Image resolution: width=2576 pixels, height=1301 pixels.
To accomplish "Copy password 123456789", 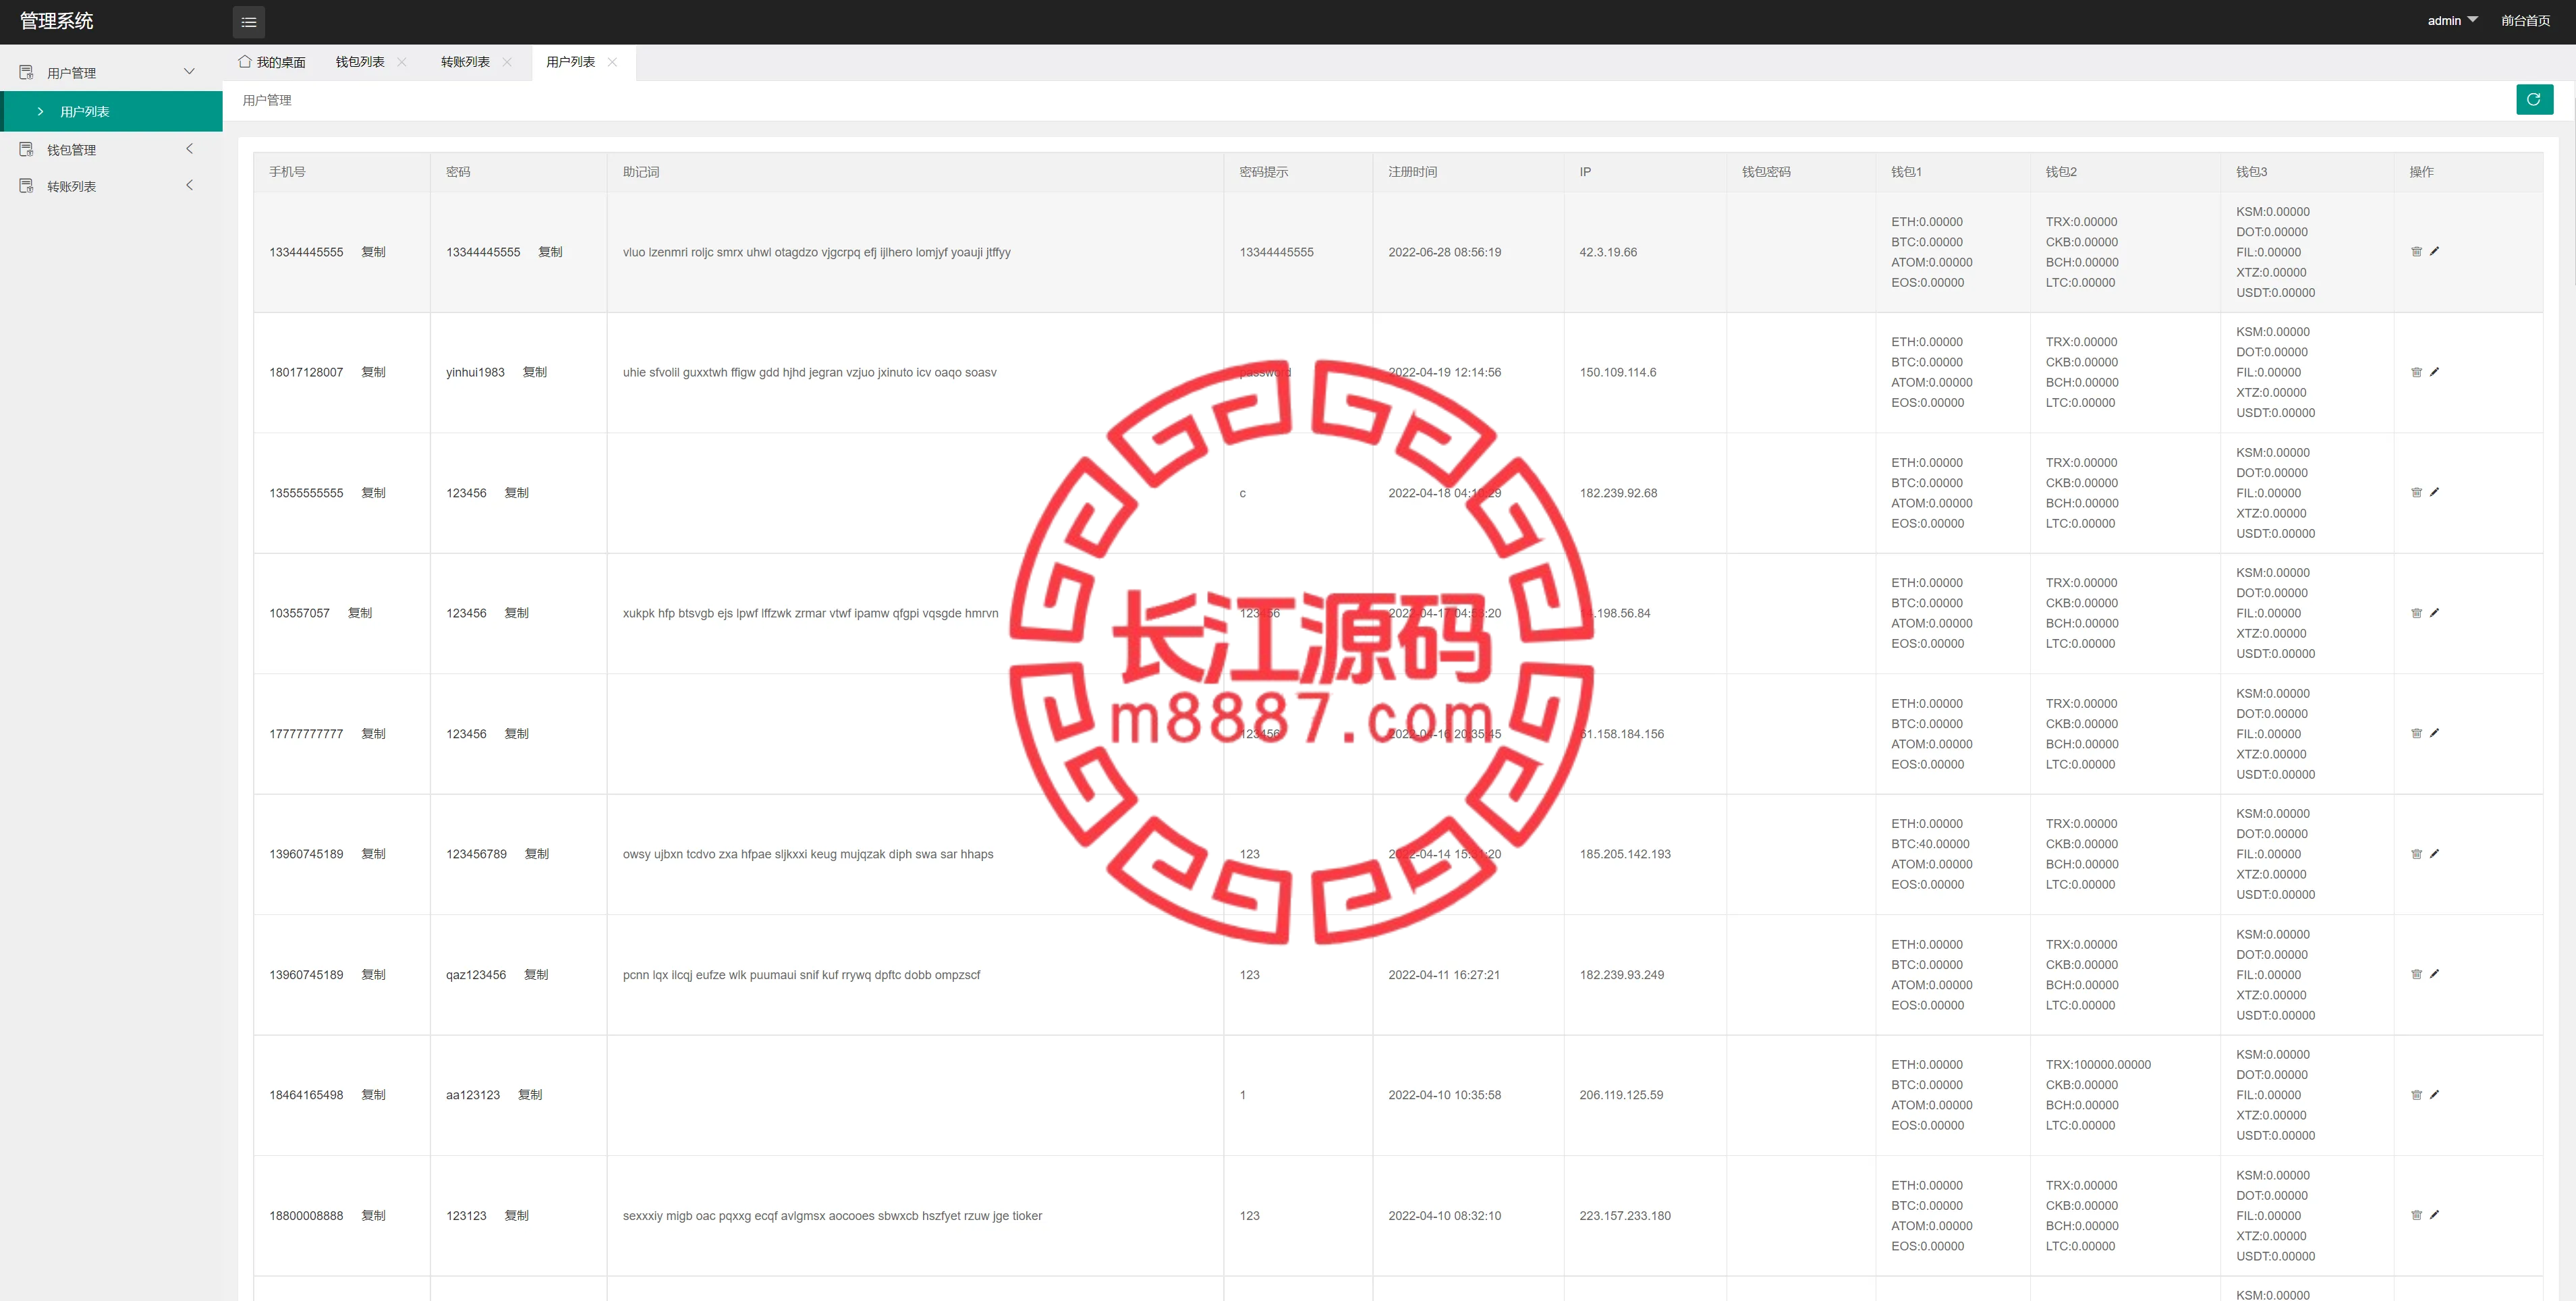I will (x=537, y=854).
